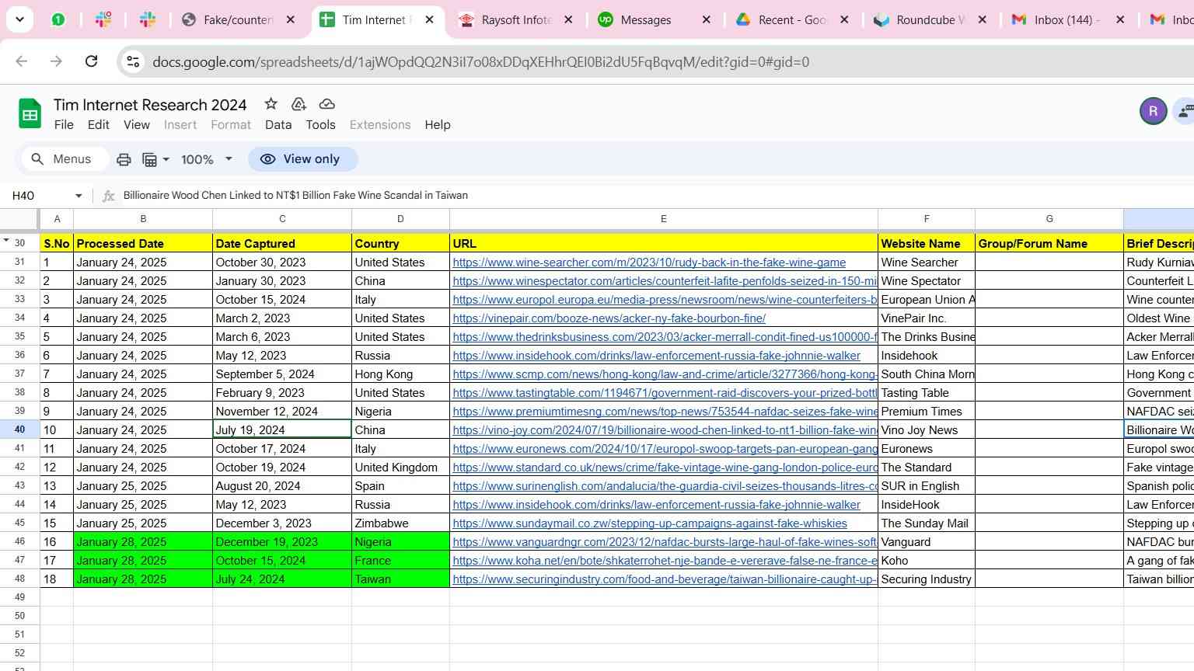Open the Tools menu

point(320,125)
